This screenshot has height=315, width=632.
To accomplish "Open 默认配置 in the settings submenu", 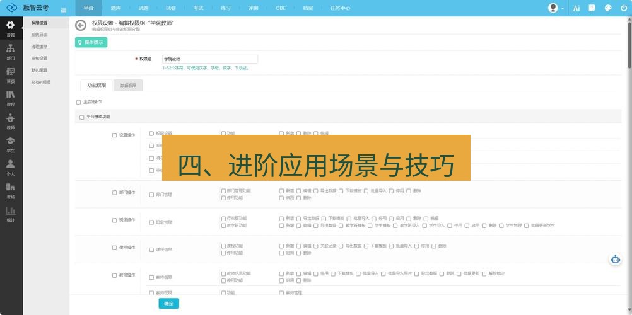I will coord(39,70).
